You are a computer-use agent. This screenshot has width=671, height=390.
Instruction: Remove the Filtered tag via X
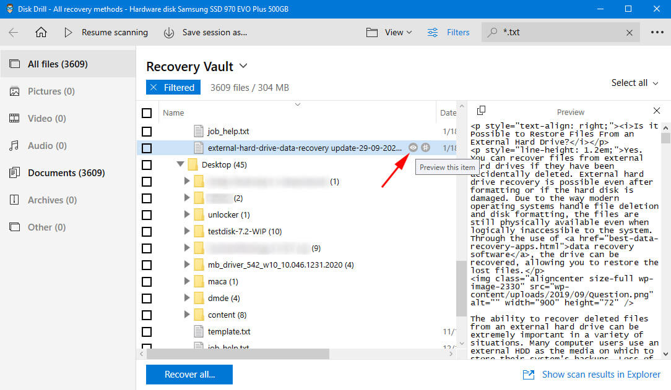coord(154,87)
